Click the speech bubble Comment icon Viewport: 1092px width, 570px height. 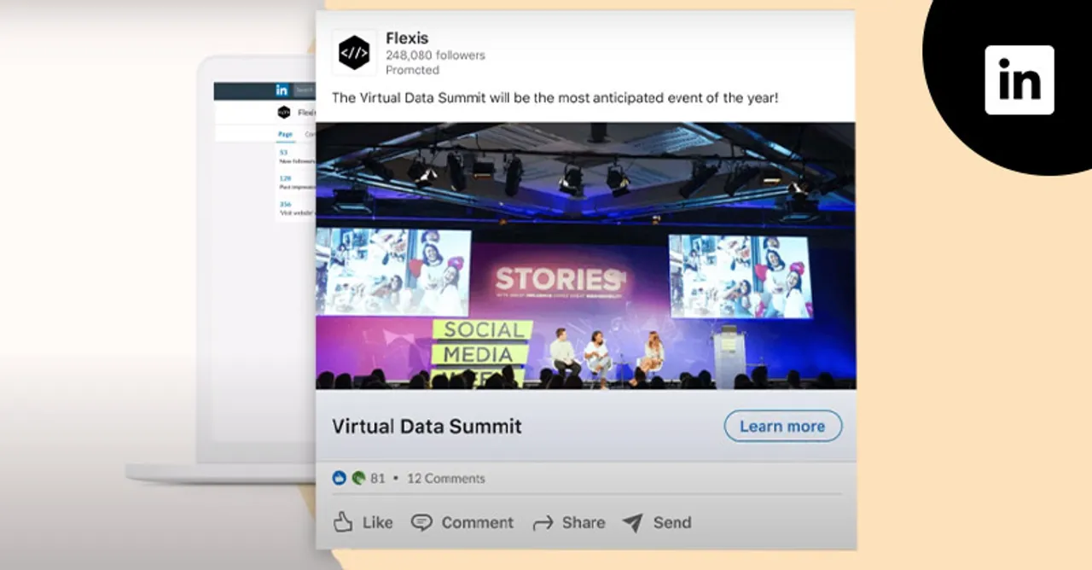(x=421, y=523)
